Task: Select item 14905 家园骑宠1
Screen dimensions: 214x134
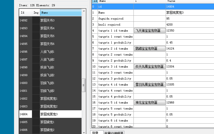Action: coord(50,122)
